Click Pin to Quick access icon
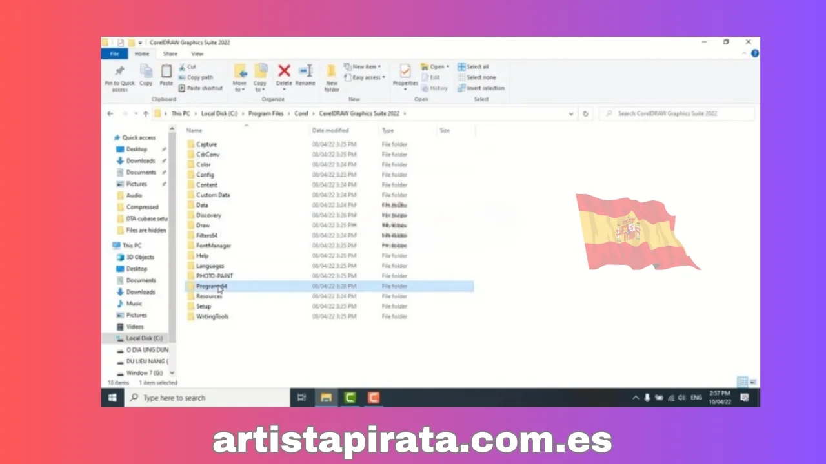Image resolution: width=826 pixels, height=464 pixels. (119, 71)
